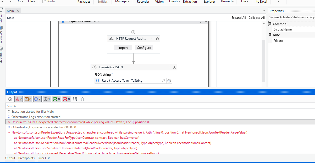Toggle warnings filter in Output panel
315x163 pixels.
click(x=28, y=99)
